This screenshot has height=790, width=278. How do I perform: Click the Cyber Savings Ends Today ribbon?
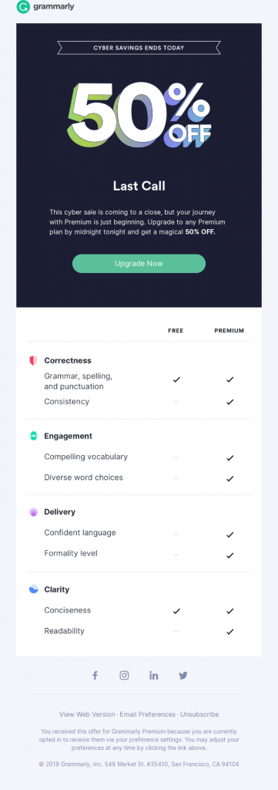pos(139,48)
